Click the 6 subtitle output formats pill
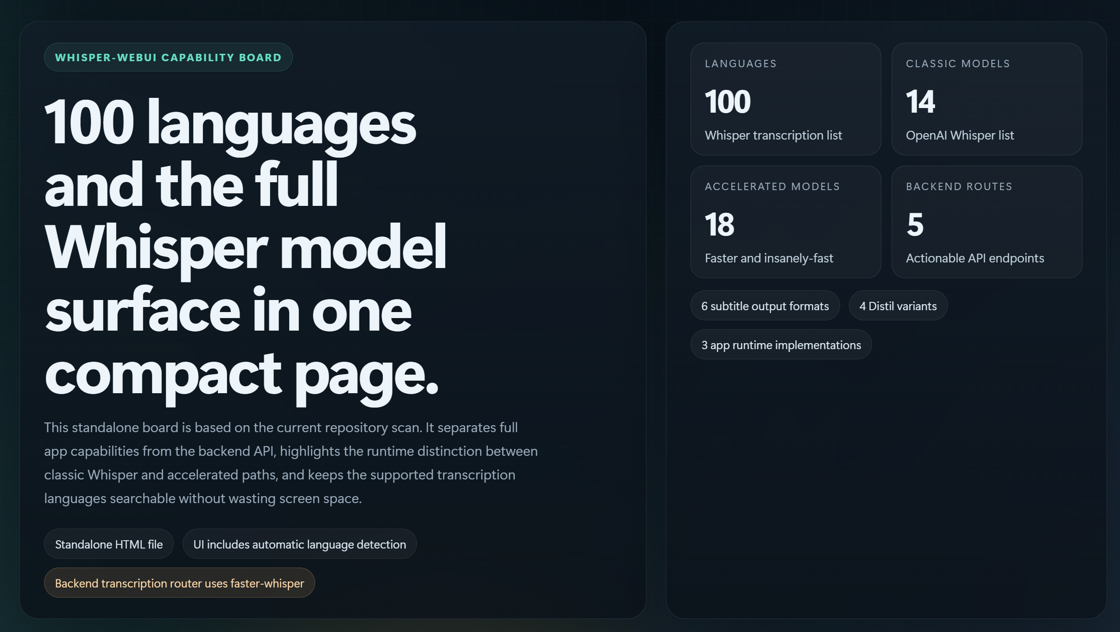 (x=765, y=306)
